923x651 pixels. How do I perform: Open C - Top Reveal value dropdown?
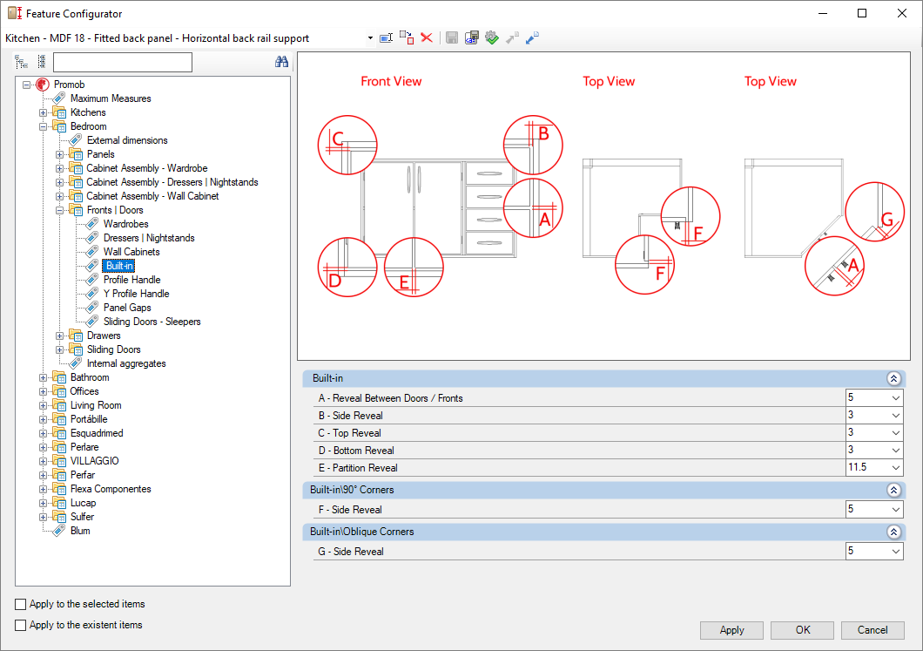(x=895, y=433)
